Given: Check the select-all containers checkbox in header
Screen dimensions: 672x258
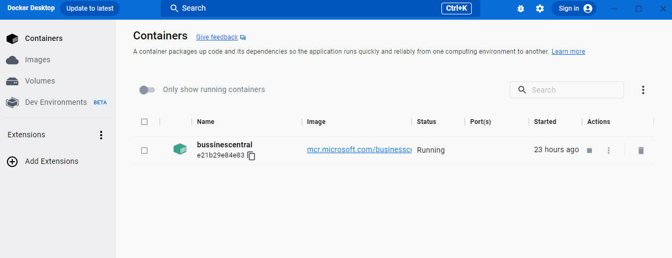Looking at the screenshot, I should tap(144, 122).
